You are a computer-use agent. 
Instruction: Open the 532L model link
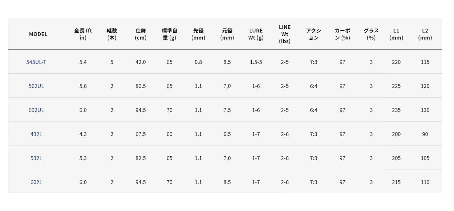[x=36, y=158]
